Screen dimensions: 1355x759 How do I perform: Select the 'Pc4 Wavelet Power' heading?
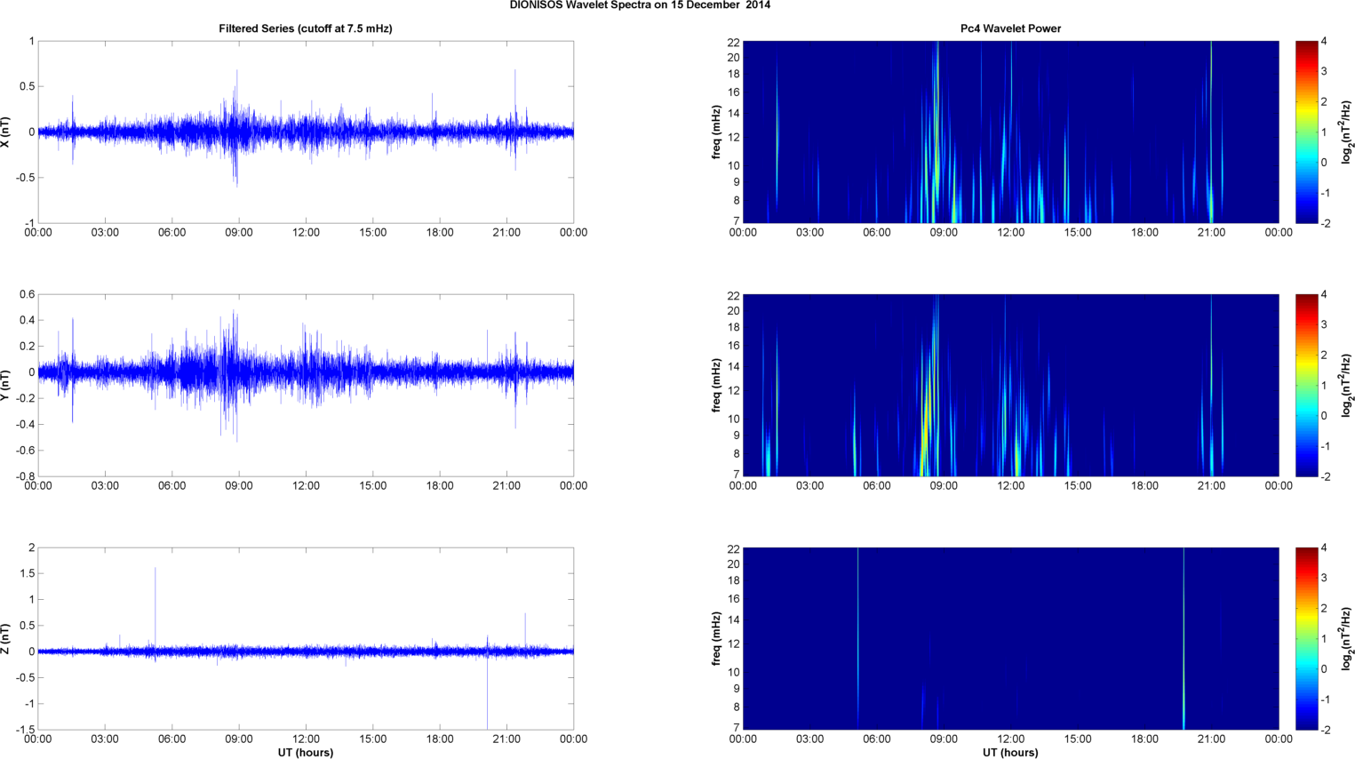point(1010,28)
